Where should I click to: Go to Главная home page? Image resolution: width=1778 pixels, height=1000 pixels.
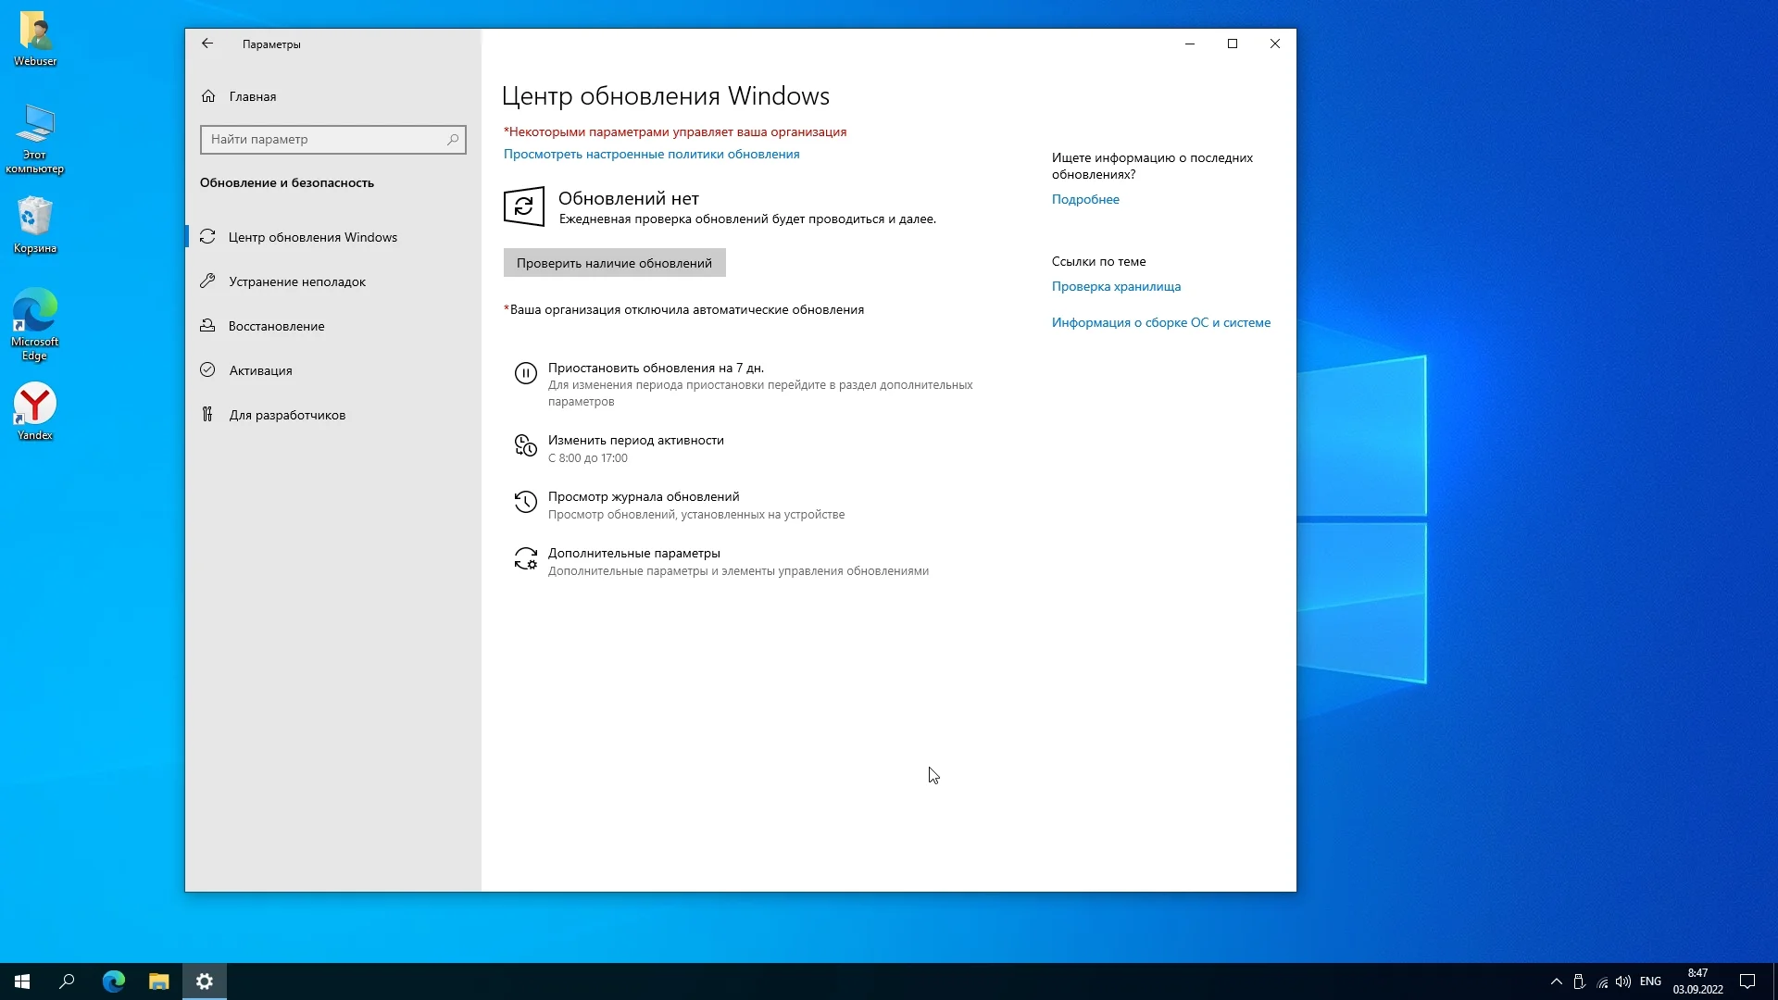click(252, 96)
